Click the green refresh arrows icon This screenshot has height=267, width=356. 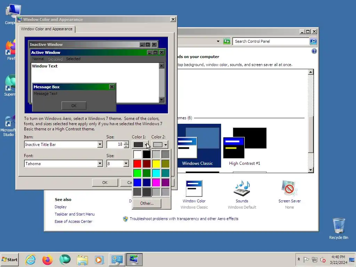(x=227, y=41)
